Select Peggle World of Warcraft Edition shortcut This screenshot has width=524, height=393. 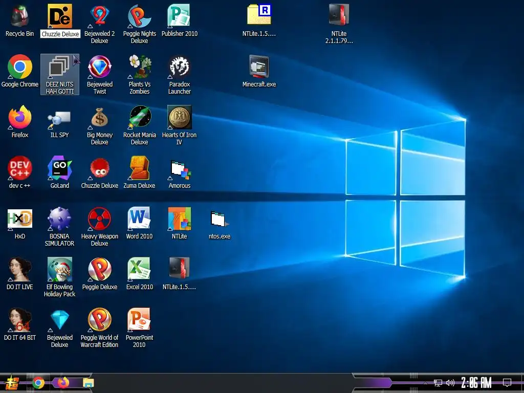pyautogui.click(x=100, y=327)
